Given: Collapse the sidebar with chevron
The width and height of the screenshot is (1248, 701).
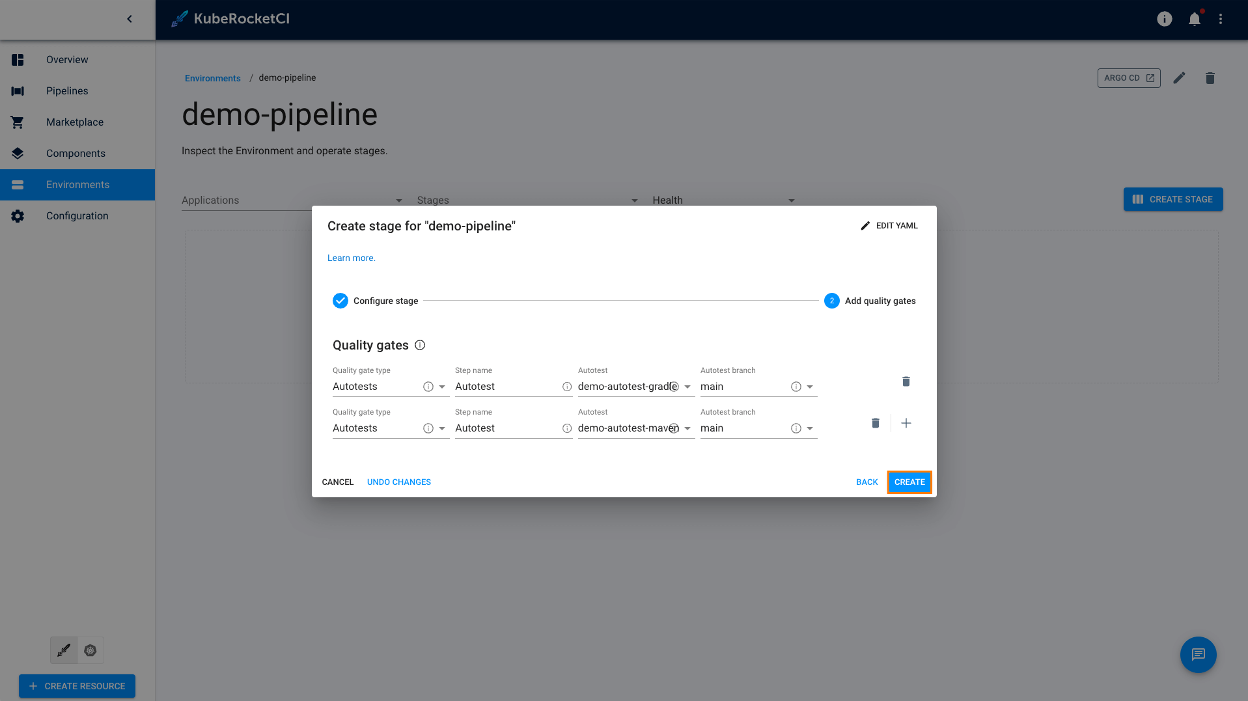Looking at the screenshot, I should pyautogui.click(x=130, y=19).
